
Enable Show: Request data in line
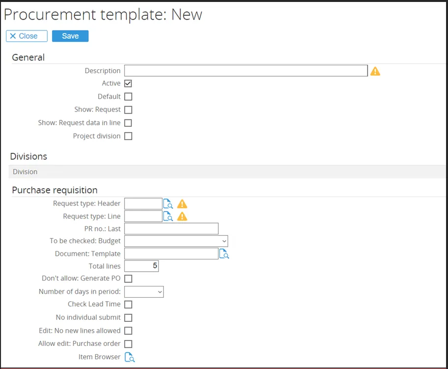pos(128,123)
